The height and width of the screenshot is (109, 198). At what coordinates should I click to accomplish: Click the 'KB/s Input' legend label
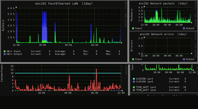click(14, 51)
